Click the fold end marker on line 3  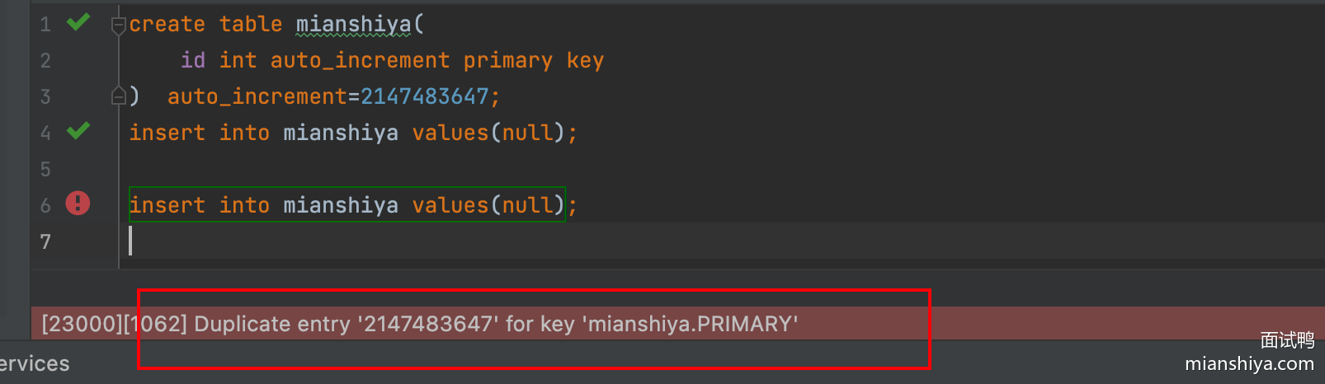tap(119, 96)
